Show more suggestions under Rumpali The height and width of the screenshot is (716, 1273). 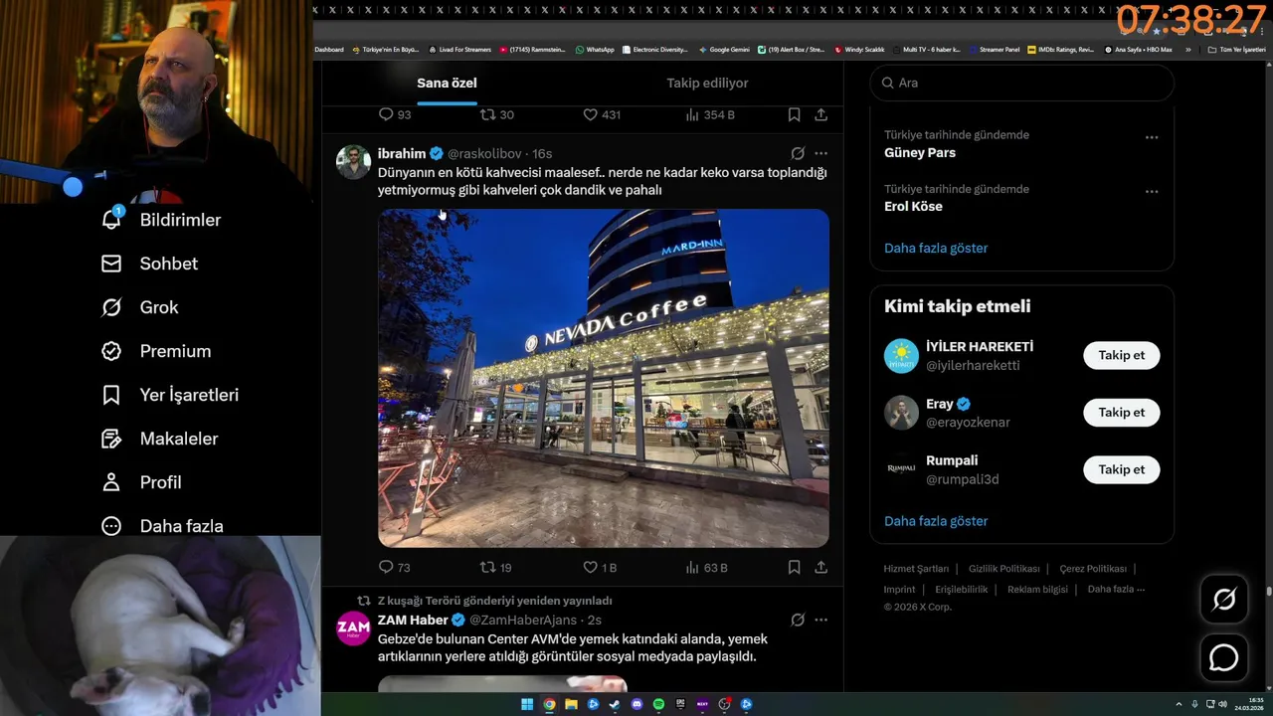pos(936,521)
